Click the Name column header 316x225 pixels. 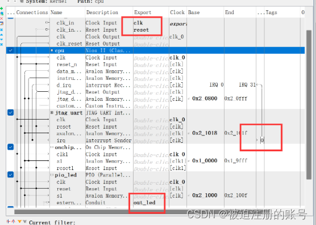click(x=67, y=12)
